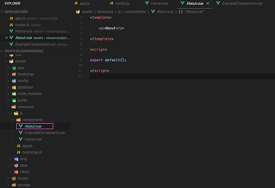Click the 'export default{};' code line
This screenshot has height=188, width=275.
pyautogui.click(x=108, y=60)
